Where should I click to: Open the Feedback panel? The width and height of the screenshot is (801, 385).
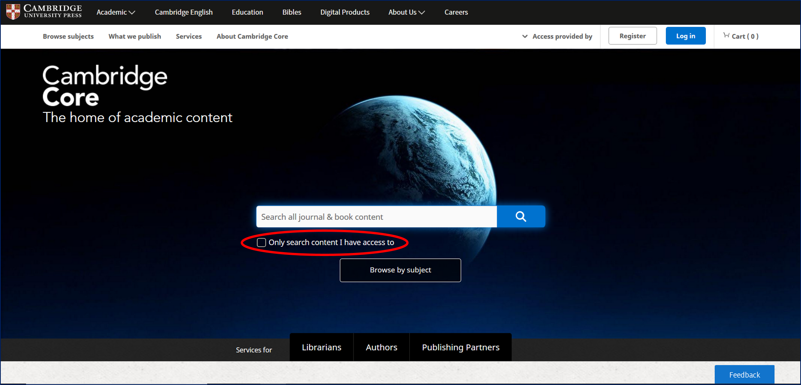(x=744, y=375)
